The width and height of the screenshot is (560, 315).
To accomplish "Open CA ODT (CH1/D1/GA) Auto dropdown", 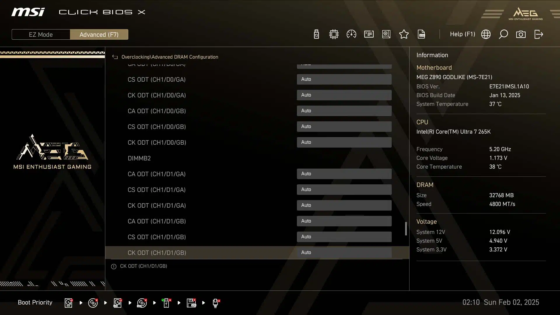I will [x=344, y=174].
